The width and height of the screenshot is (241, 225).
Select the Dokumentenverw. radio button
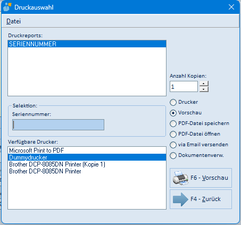[173, 155]
